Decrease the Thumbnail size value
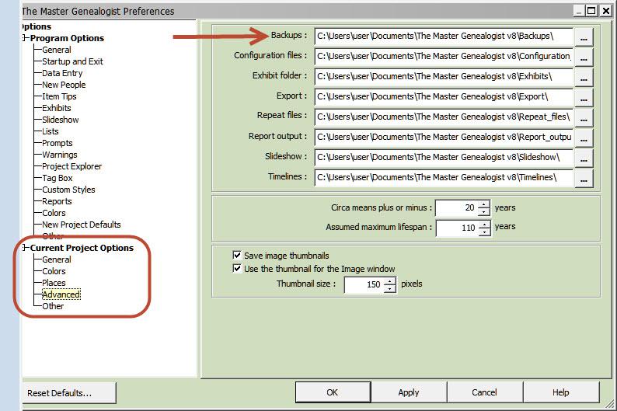Viewport: 617px width, 411px height. point(389,288)
